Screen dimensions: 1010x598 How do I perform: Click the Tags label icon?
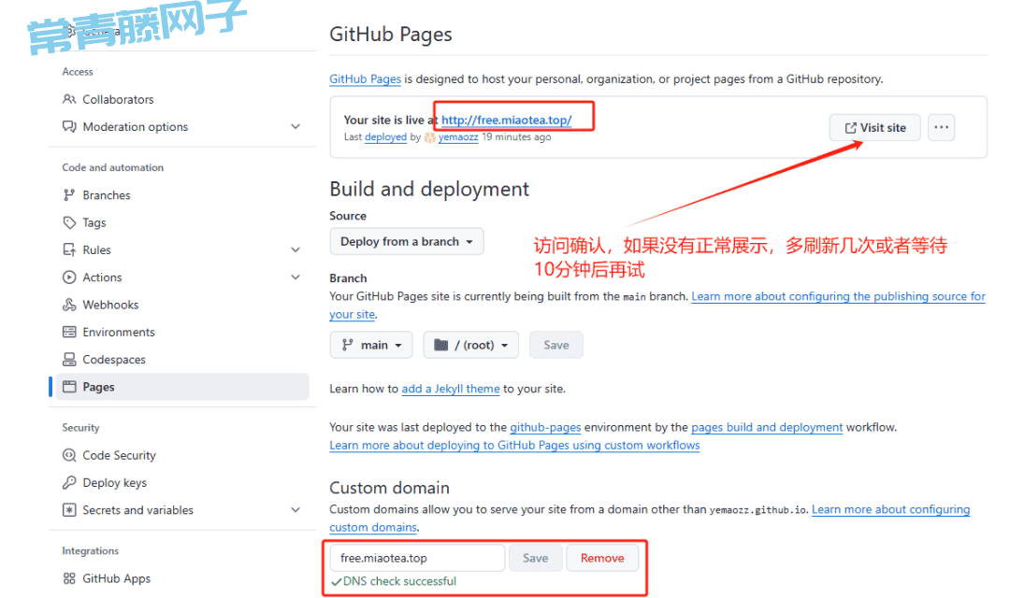pos(69,222)
